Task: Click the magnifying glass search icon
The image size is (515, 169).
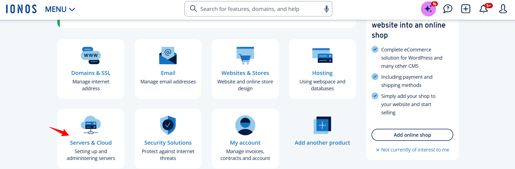Action: pyautogui.click(x=193, y=9)
